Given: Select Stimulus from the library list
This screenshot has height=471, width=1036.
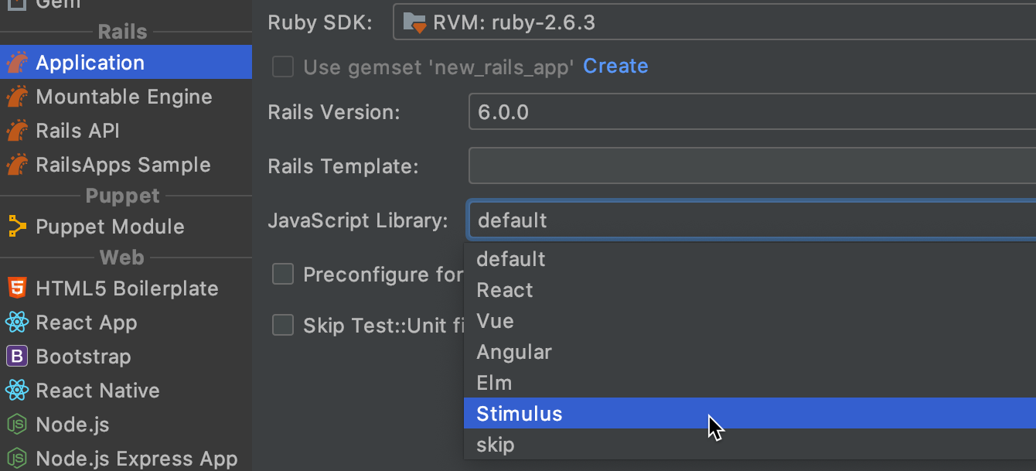Looking at the screenshot, I should (x=520, y=414).
